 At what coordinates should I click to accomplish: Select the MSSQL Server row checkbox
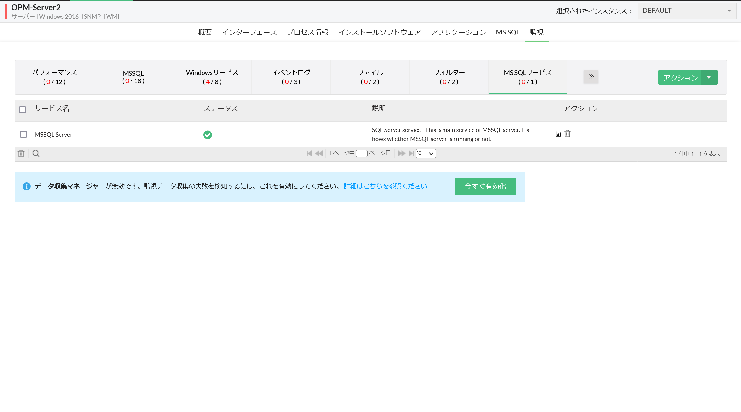pos(23,134)
